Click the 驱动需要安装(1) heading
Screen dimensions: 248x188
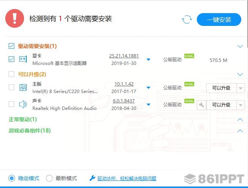[37, 46]
